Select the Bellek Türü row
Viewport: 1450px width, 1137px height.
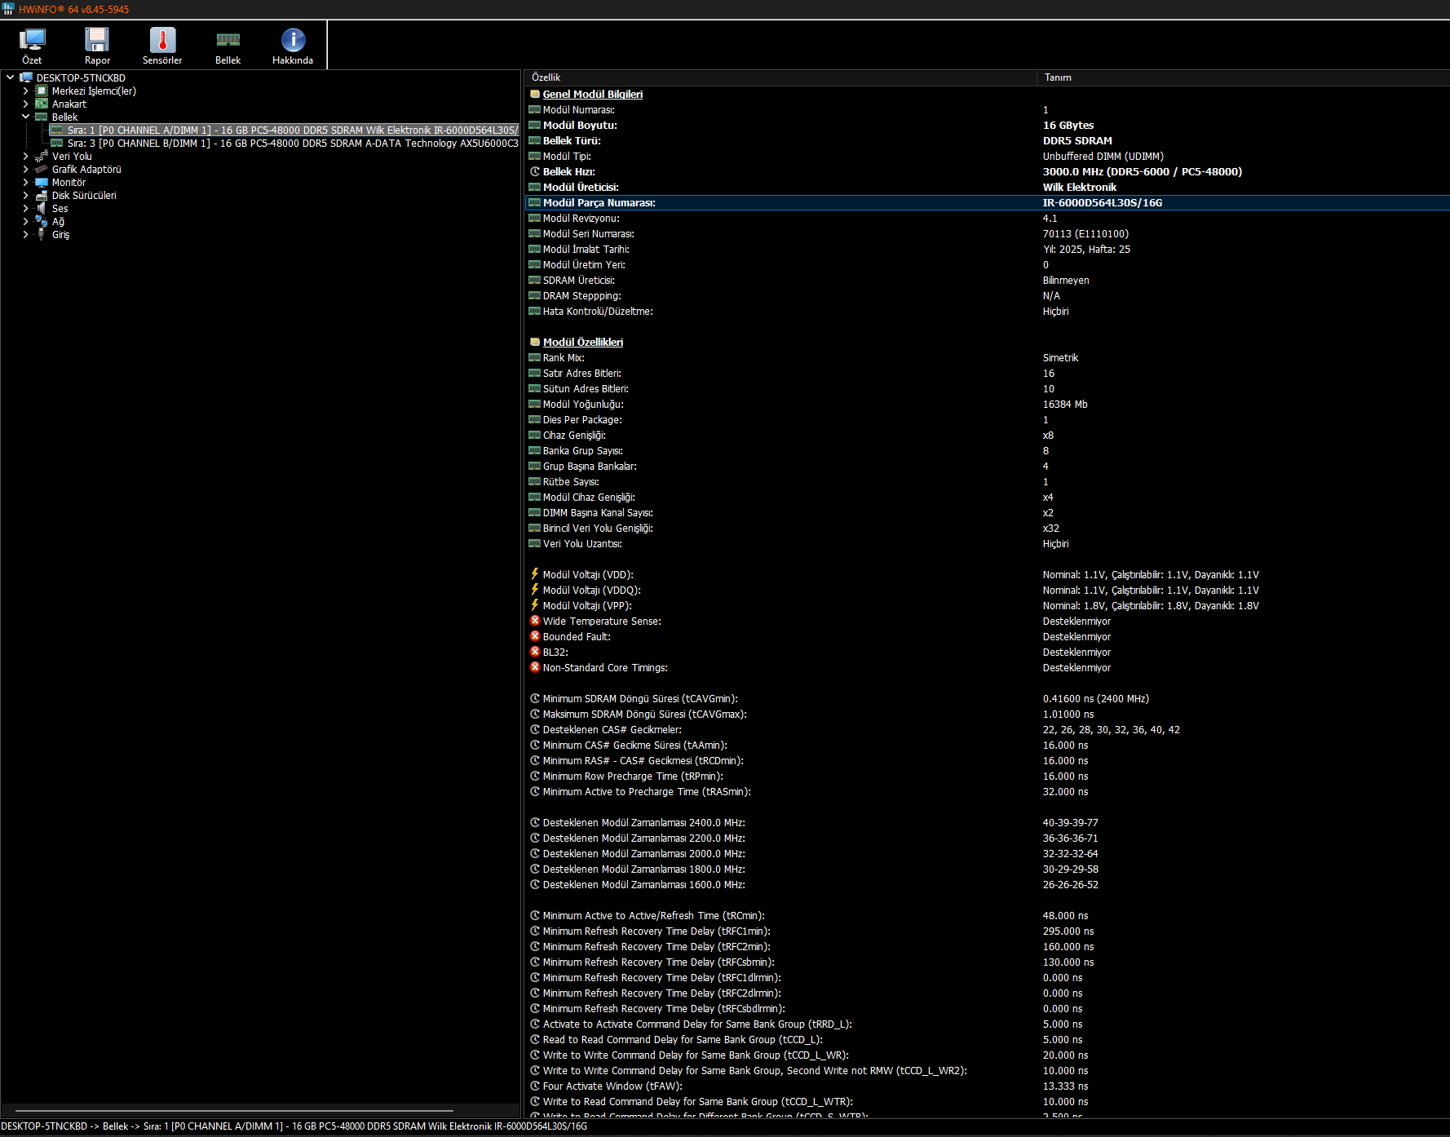[987, 140]
